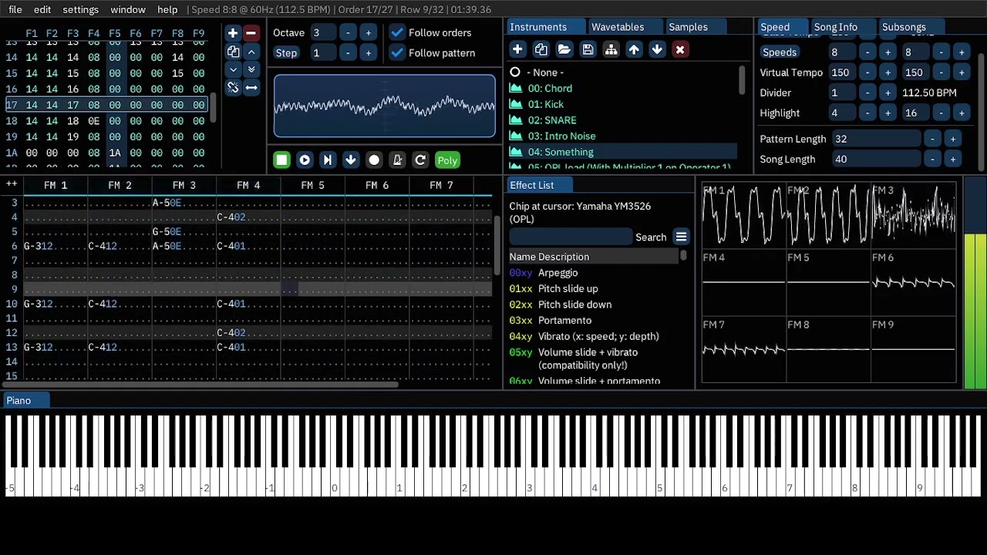Expand pattern columns with the ++ button
Viewport: 987px width, 555px height.
tap(12, 184)
